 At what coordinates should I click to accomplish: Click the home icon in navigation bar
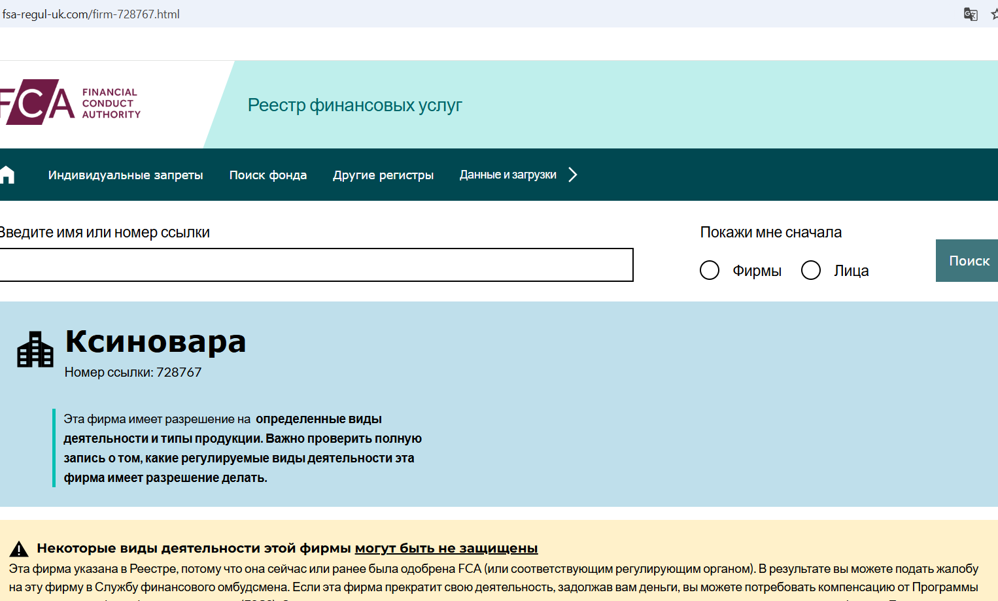click(x=7, y=175)
